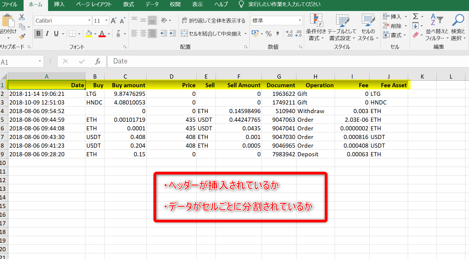Click the formula bar showing Date
Viewport: 469px width, 259px height.
[288, 61]
